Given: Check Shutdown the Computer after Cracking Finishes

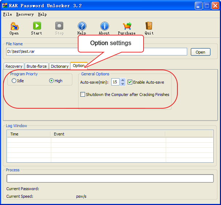Looking at the screenshot, I should pyautogui.click(x=83, y=95).
